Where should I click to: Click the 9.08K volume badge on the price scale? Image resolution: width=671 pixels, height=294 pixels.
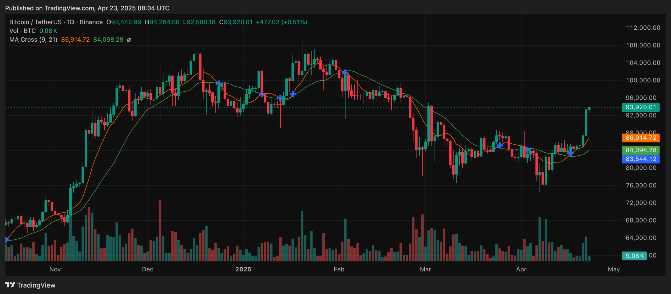pos(634,256)
